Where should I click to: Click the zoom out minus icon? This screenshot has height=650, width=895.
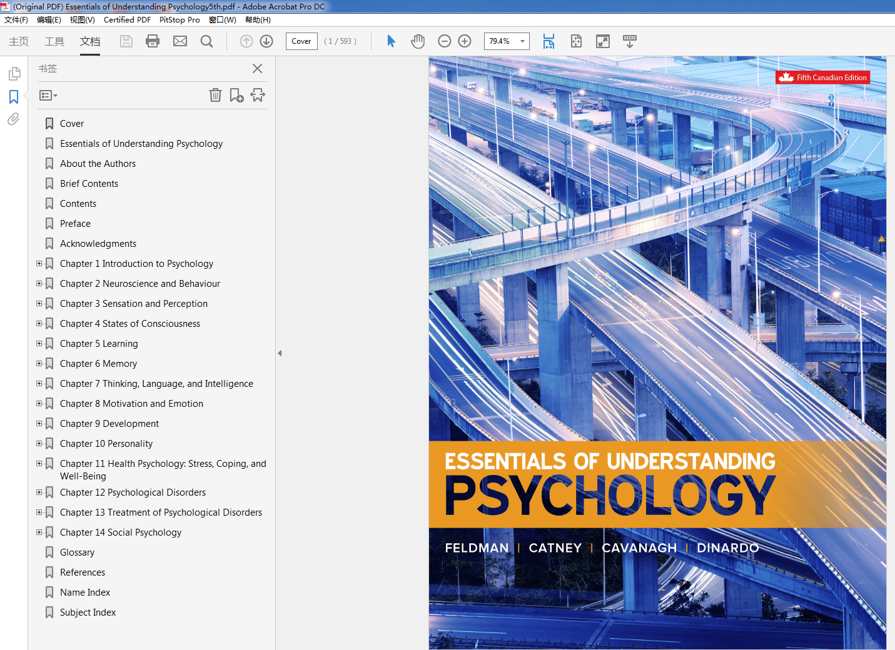445,41
